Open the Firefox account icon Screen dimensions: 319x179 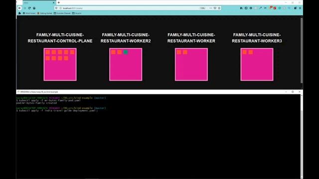[x=251, y=8]
